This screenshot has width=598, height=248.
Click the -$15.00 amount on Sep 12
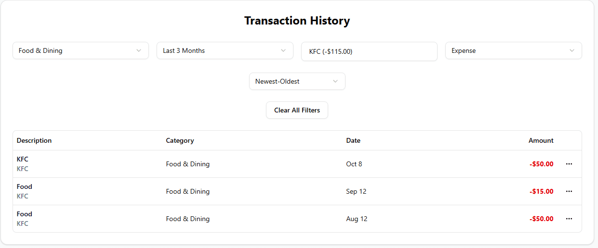(x=541, y=191)
